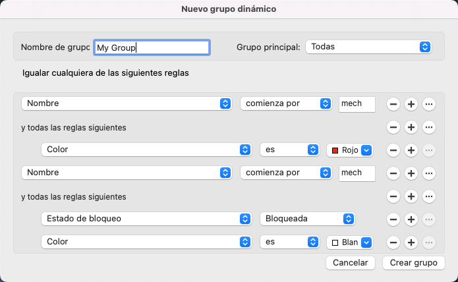458x282 pixels.
Task: Remove the first Nombre rule with minus icon
Action: [393, 104]
